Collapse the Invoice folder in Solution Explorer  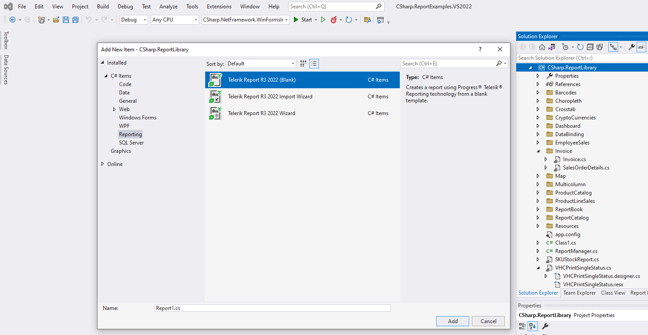[x=538, y=151]
